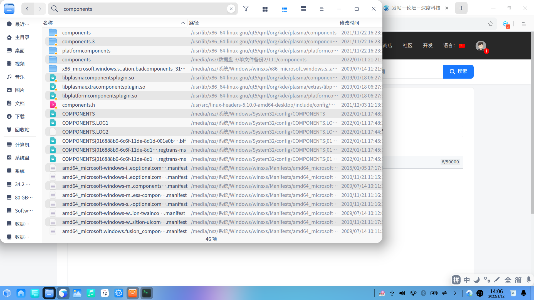Open 下载 folder in sidebar

click(19, 116)
